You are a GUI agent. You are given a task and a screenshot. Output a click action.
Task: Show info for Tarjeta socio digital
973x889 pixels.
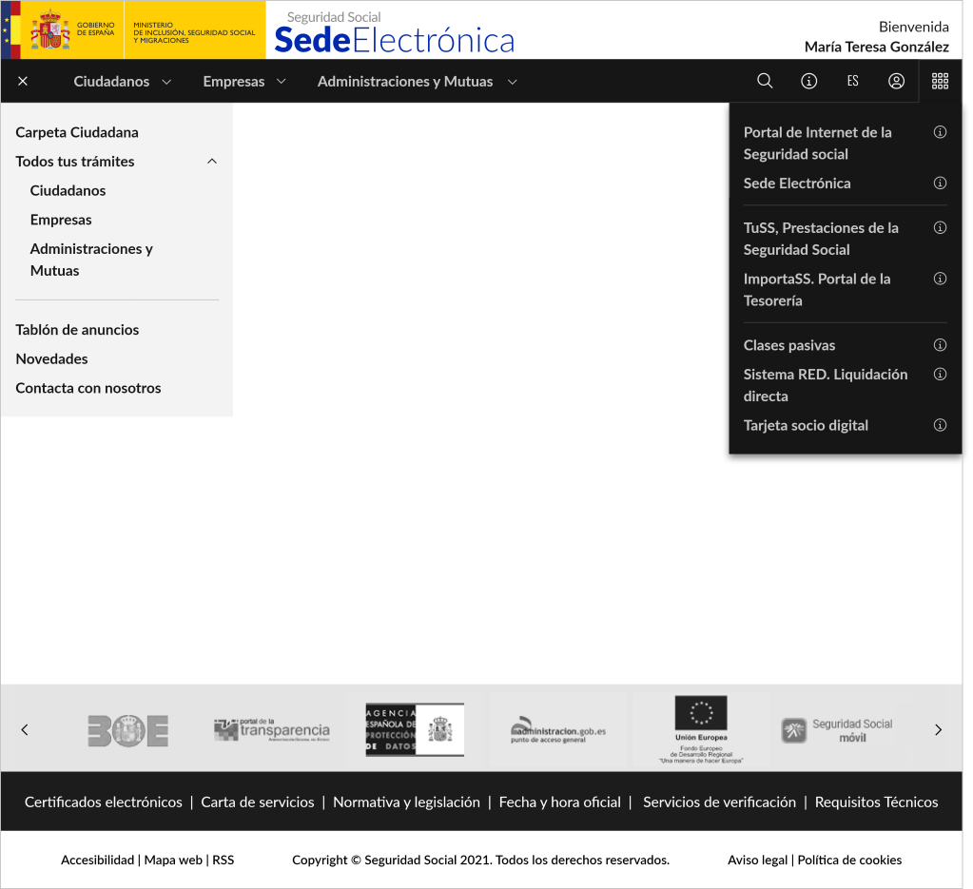940,425
